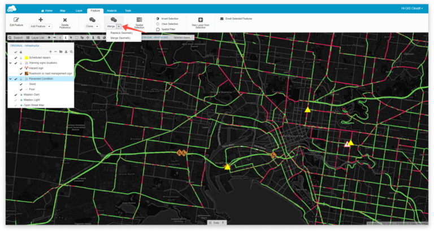Open the Spatial Selection tool
This screenshot has width=434, height=232.
(x=139, y=20)
